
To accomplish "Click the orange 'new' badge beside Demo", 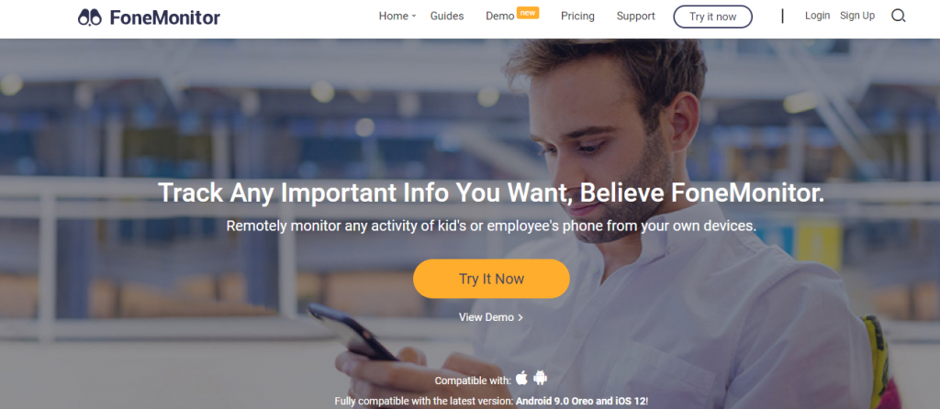I will point(528,13).
